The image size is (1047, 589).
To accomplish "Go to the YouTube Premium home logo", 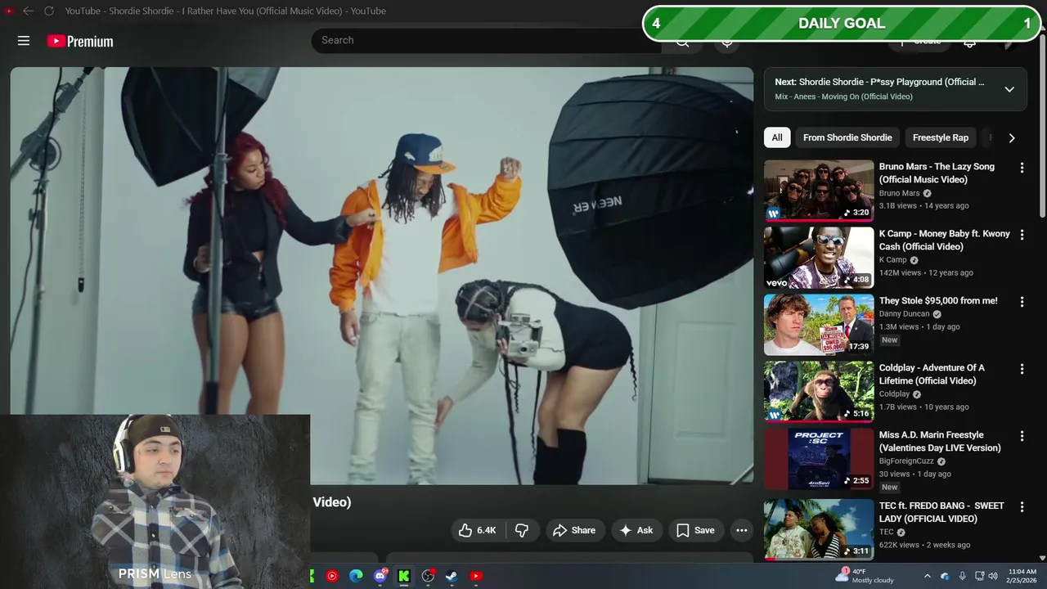I will click(x=80, y=41).
